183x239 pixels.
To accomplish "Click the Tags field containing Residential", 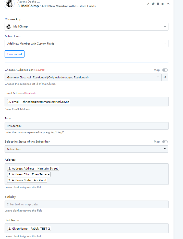I will click(87, 126).
